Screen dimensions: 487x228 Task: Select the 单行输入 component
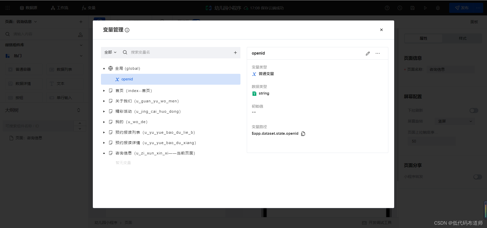65,98
